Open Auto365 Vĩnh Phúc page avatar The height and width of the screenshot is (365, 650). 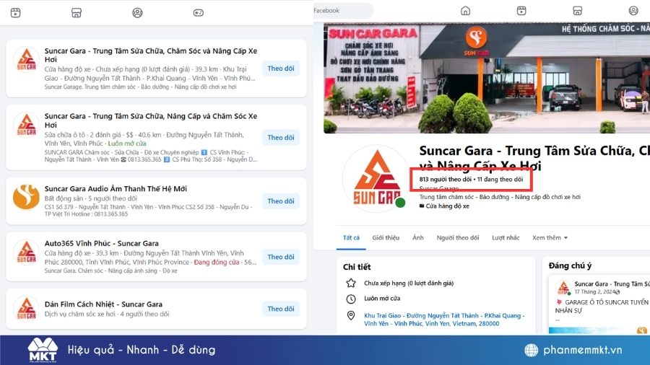[x=26, y=252]
